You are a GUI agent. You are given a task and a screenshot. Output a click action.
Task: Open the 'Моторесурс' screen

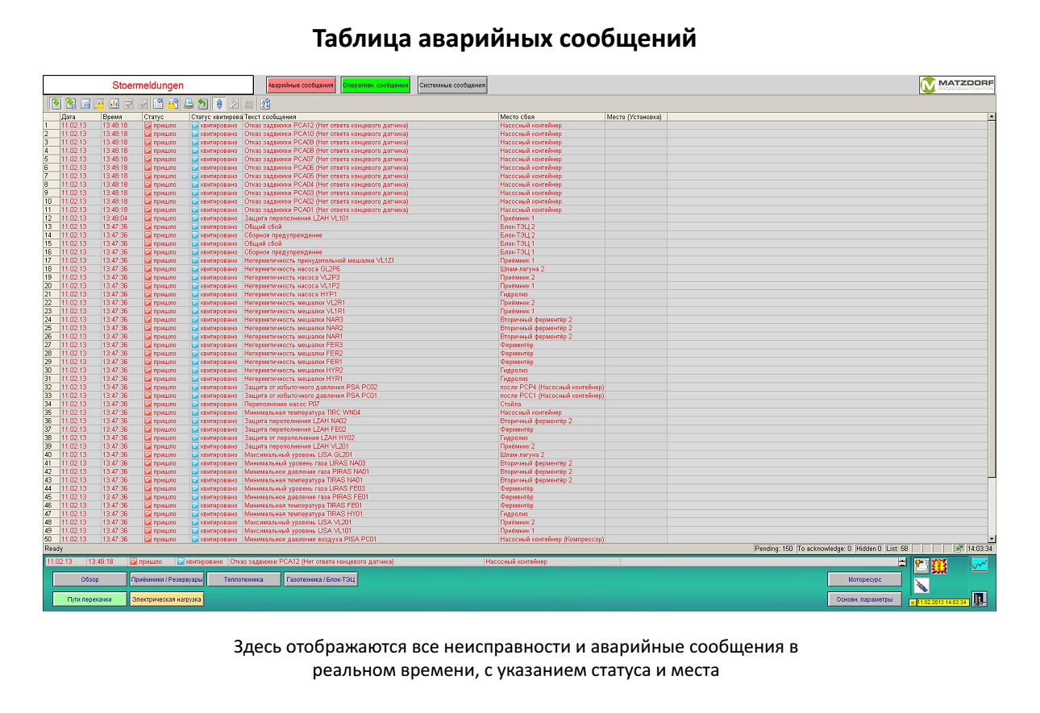(x=862, y=578)
